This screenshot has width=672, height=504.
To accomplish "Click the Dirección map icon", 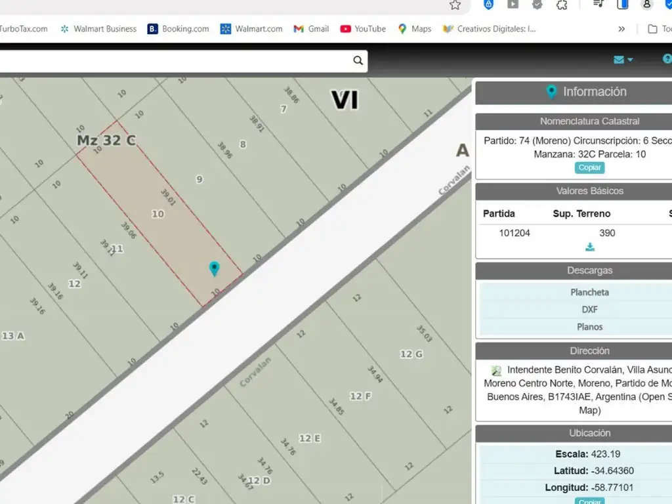I will click(496, 370).
